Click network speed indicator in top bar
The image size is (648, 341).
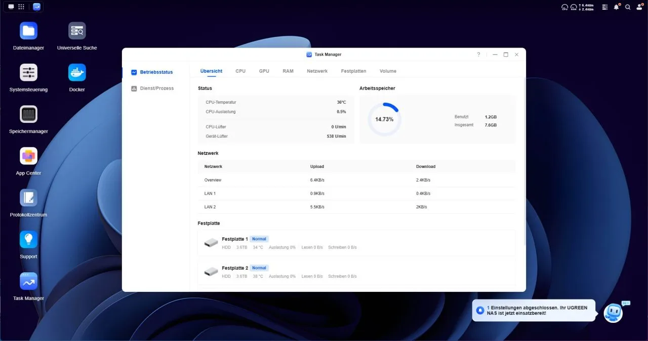pos(587,7)
